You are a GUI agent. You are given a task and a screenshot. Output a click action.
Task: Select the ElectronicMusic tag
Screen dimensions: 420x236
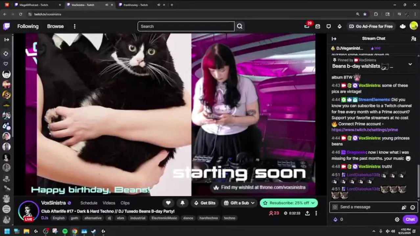point(164,218)
